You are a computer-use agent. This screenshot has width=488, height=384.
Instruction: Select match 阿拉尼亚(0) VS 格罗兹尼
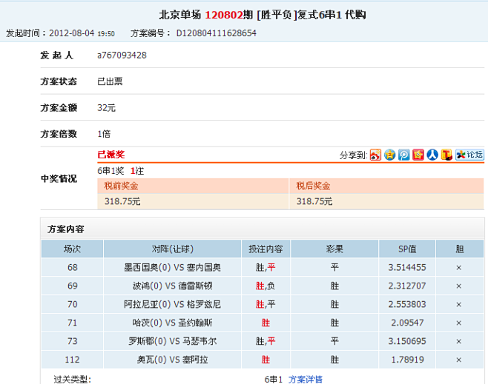172,304
